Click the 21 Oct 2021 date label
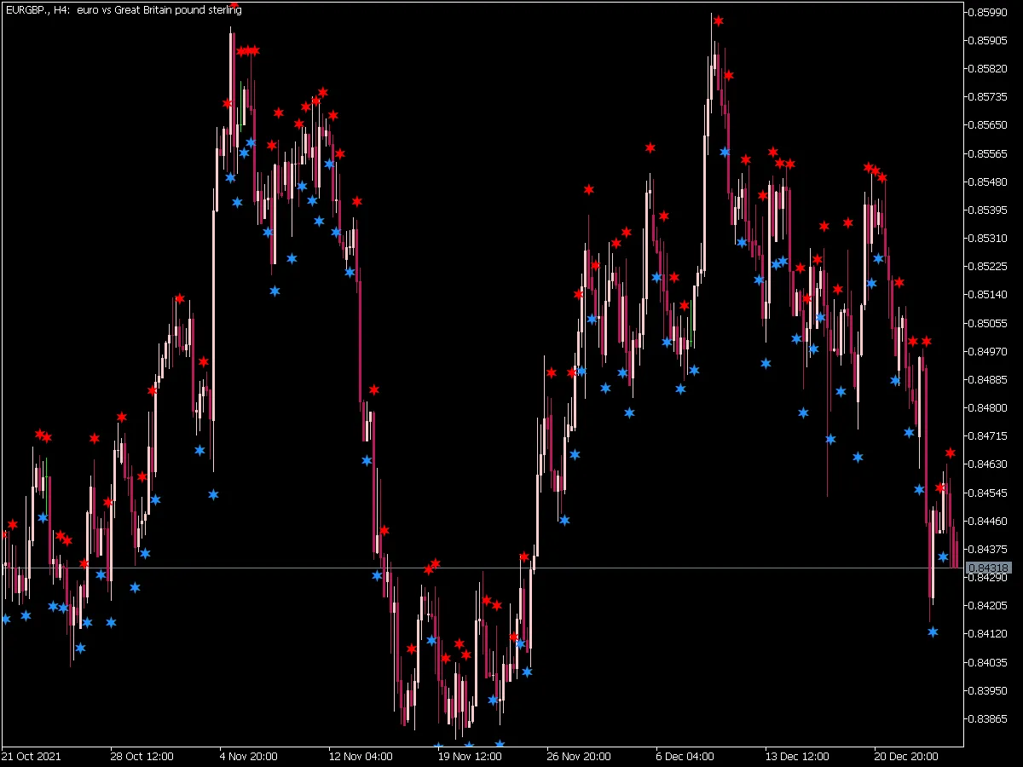This screenshot has height=767, width=1023. pyautogui.click(x=32, y=756)
